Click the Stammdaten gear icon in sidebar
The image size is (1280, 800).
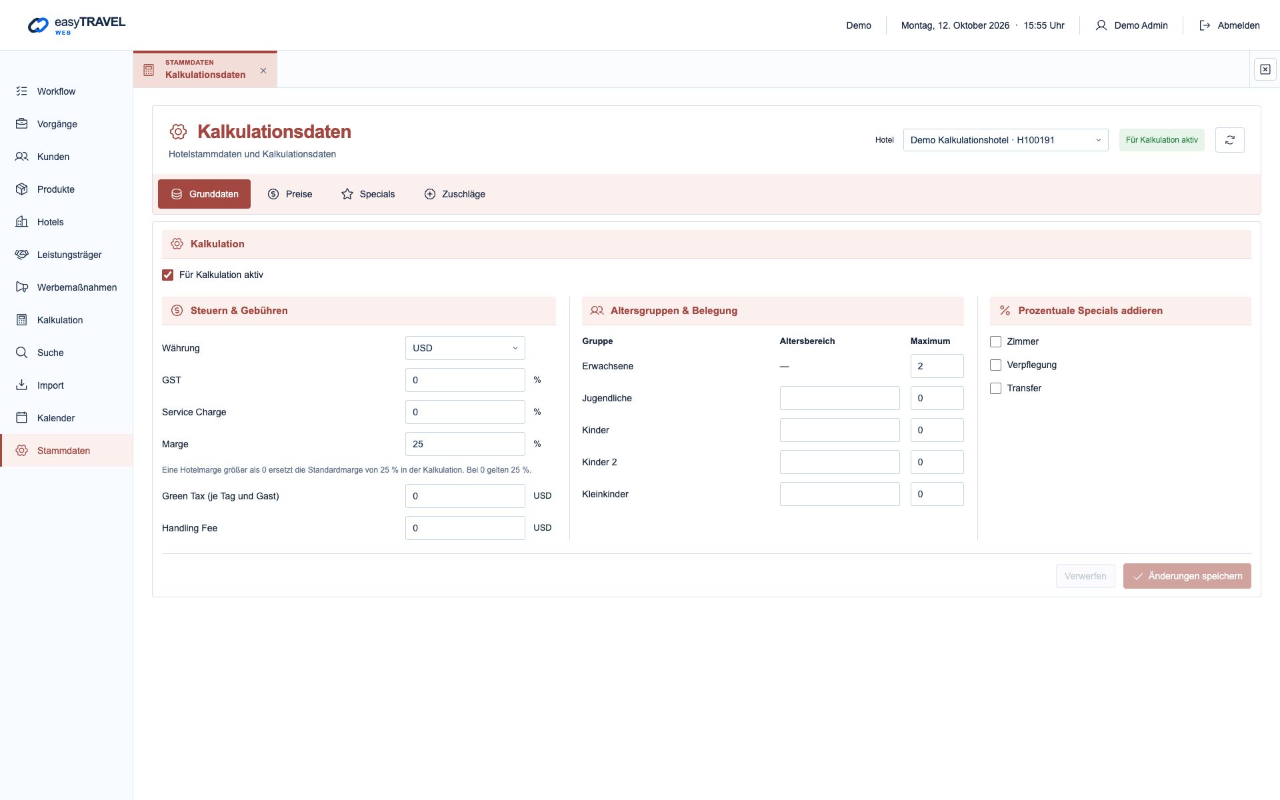point(21,451)
